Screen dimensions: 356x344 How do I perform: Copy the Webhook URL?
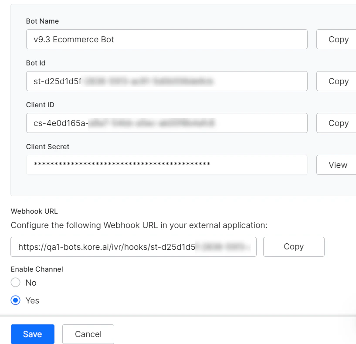(293, 247)
